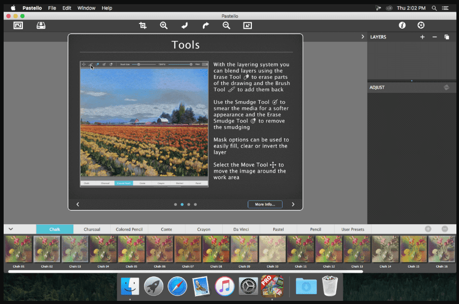Select the Crop tool

pos(143,26)
